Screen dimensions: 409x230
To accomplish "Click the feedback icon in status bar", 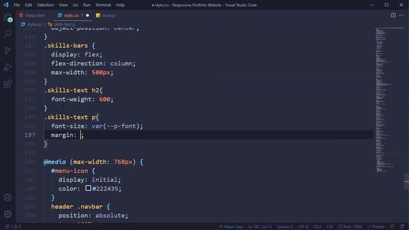I will click(x=392, y=227).
